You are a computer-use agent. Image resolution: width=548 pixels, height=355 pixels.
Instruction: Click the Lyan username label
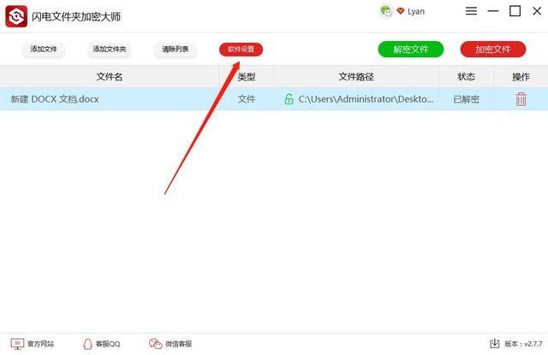point(416,11)
